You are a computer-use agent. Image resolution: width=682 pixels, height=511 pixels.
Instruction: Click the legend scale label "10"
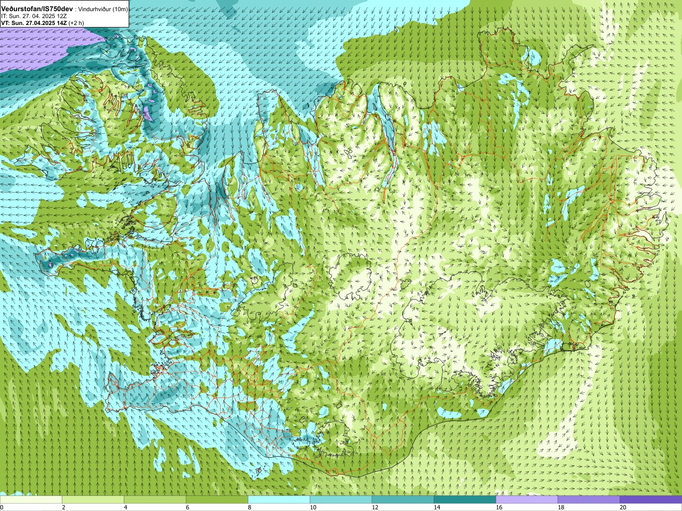(x=313, y=507)
